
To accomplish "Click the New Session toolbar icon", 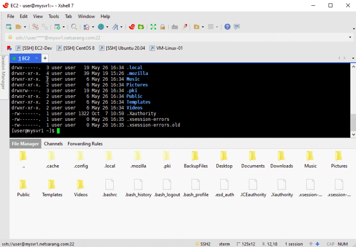I will tap(9, 27).
